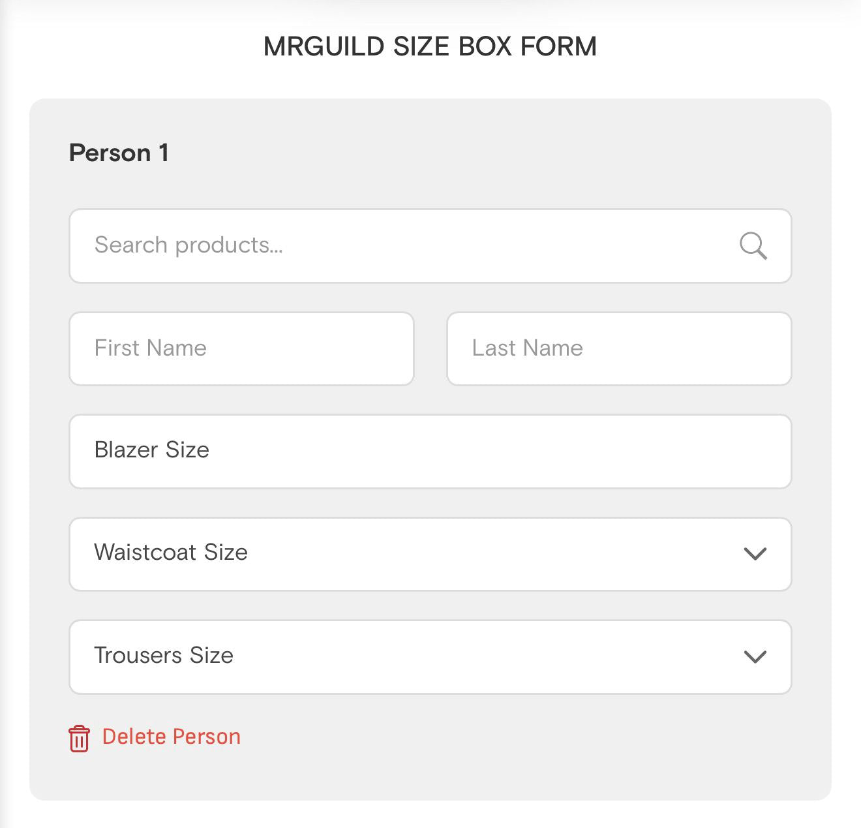The width and height of the screenshot is (861, 828).
Task: Click the magnifying glass search icon
Action: click(x=753, y=246)
